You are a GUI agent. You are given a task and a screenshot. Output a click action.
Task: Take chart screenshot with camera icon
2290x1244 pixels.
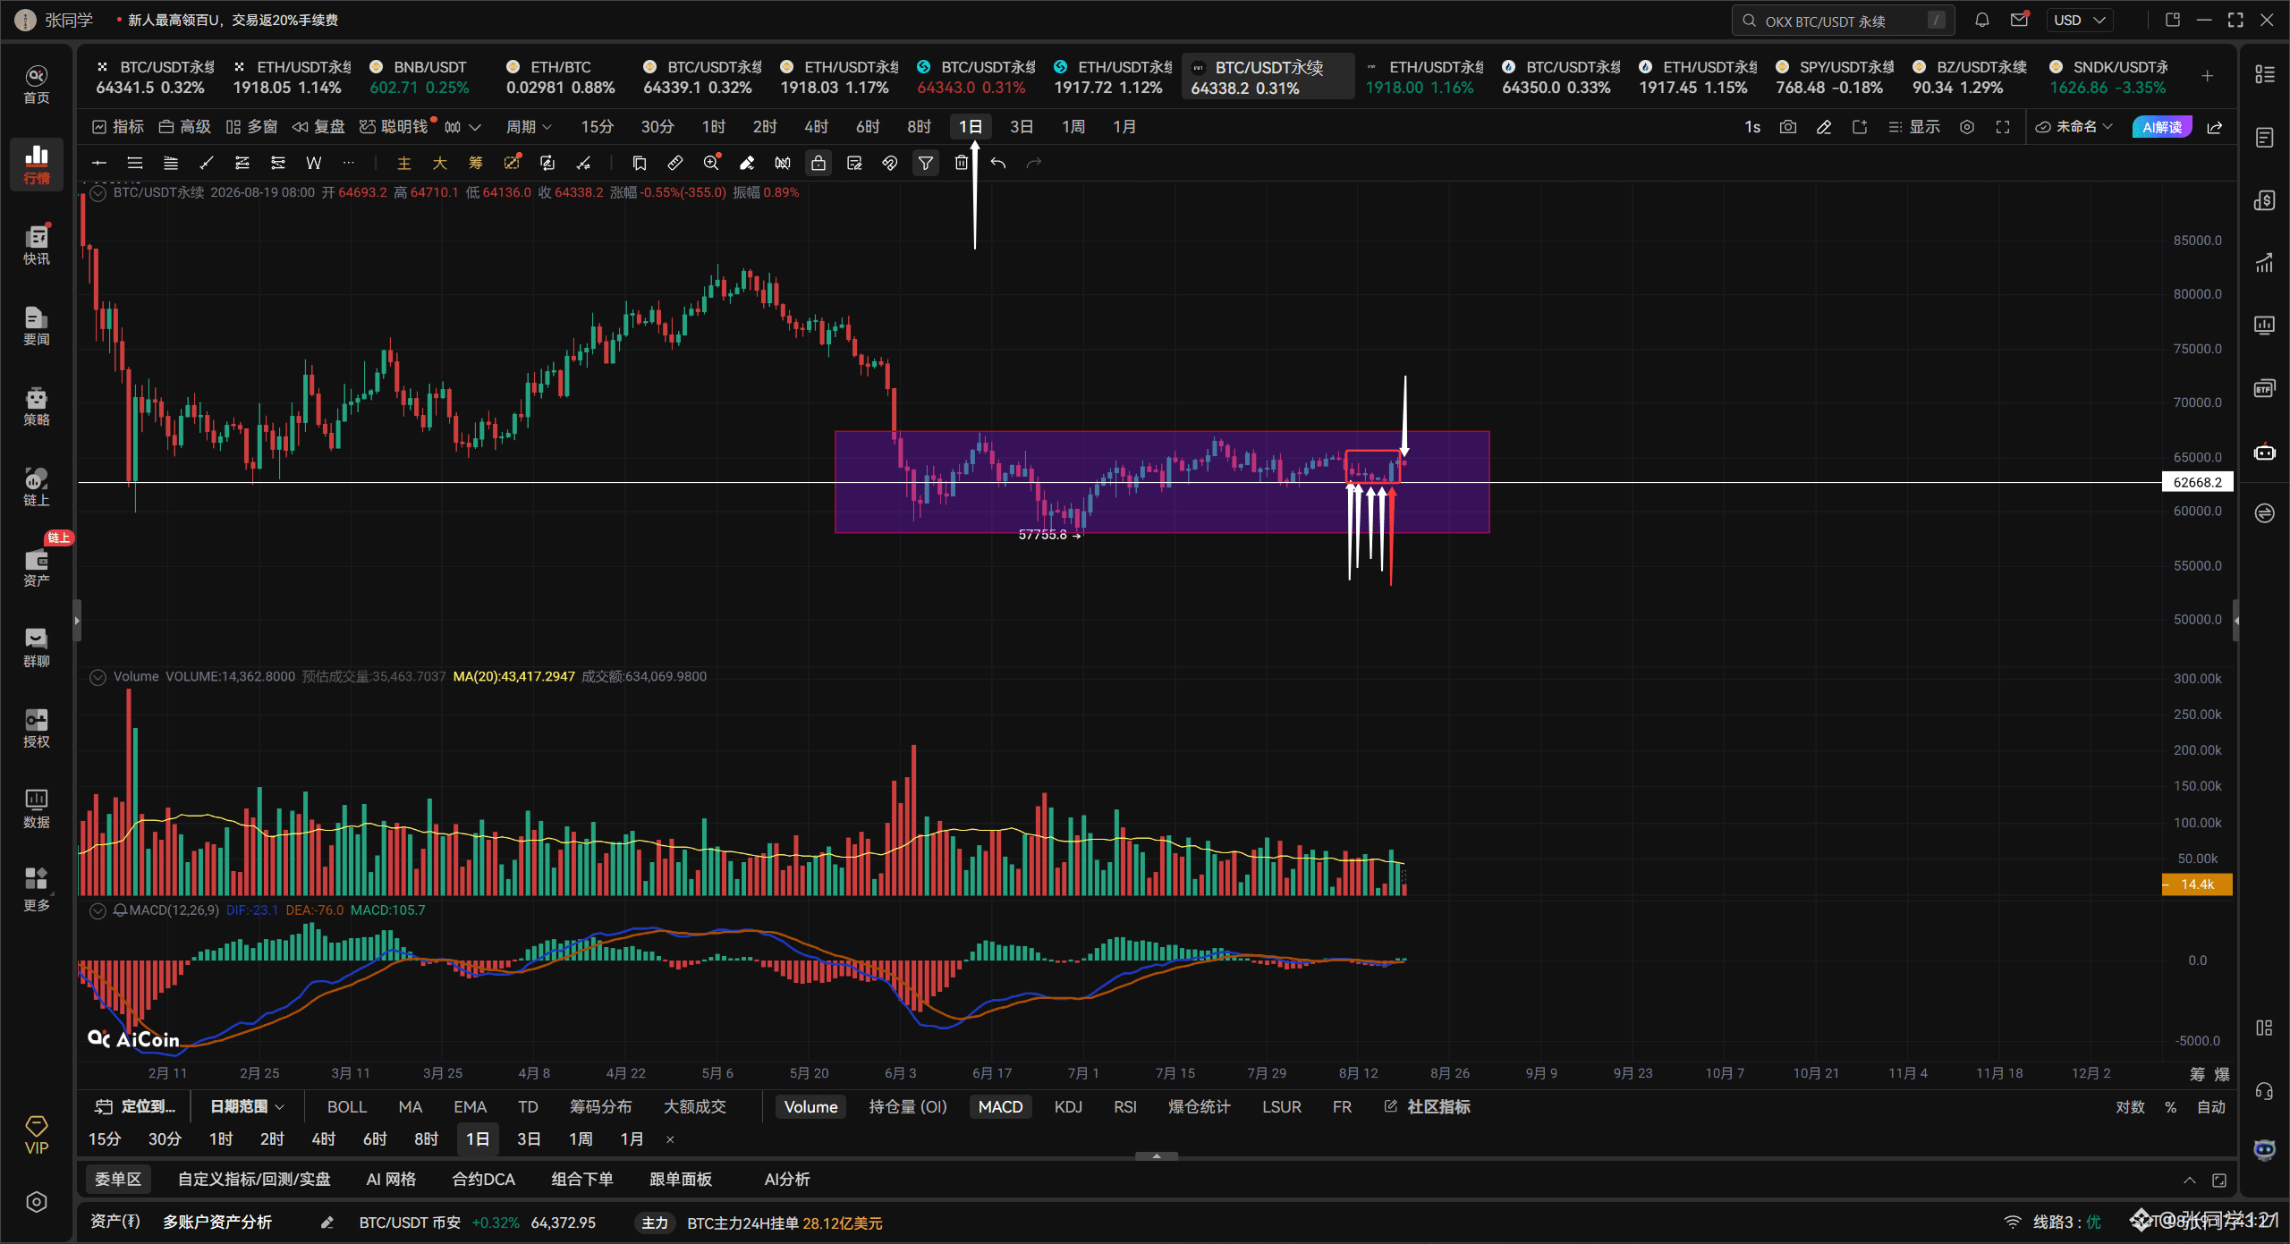point(1788,127)
